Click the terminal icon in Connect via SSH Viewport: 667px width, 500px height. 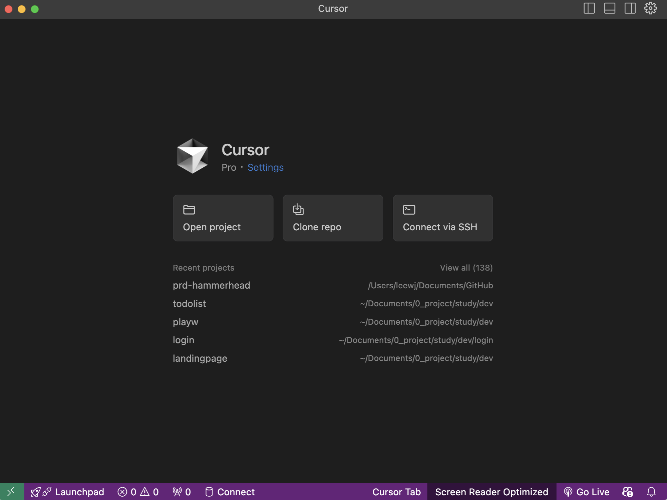pos(409,210)
